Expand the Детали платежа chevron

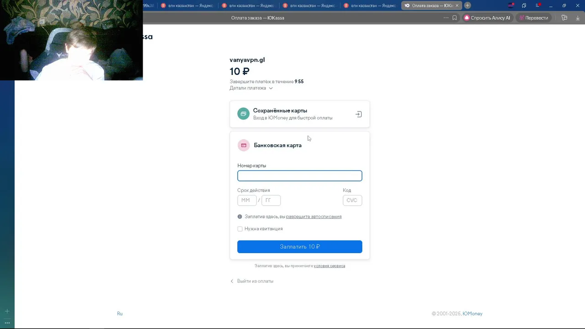tap(271, 88)
